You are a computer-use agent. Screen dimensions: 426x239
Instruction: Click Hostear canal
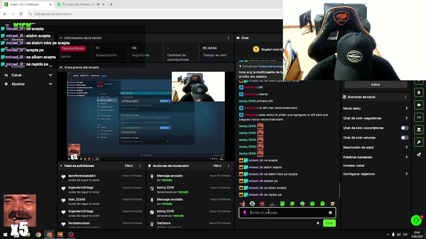point(353,165)
